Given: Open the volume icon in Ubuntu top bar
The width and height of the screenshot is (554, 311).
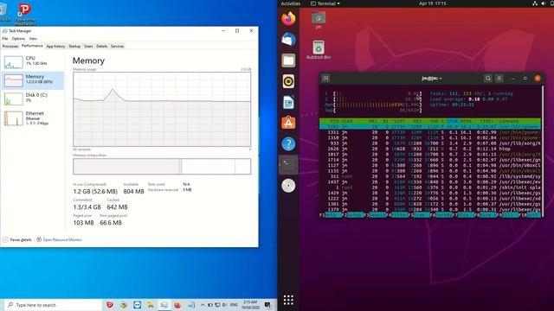Looking at the screenshot, I should [544, 3].
